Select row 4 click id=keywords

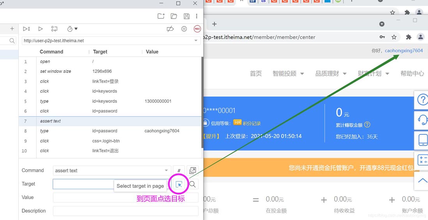[x=110, y=91]
